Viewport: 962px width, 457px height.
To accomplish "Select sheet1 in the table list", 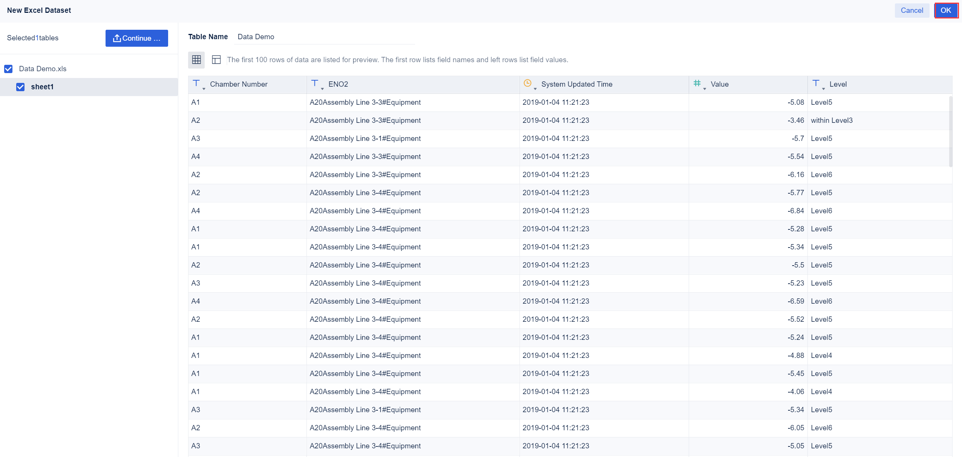I will point(42,87).
